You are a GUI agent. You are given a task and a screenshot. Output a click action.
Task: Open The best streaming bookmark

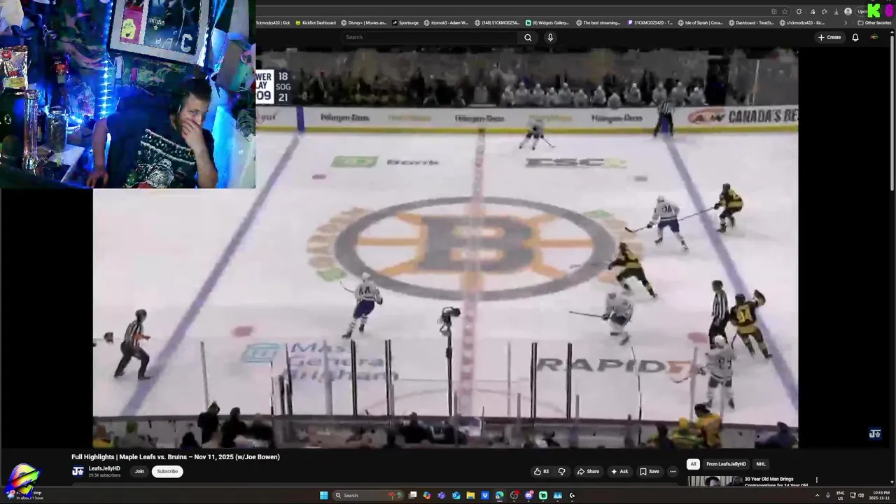point(598,22)
